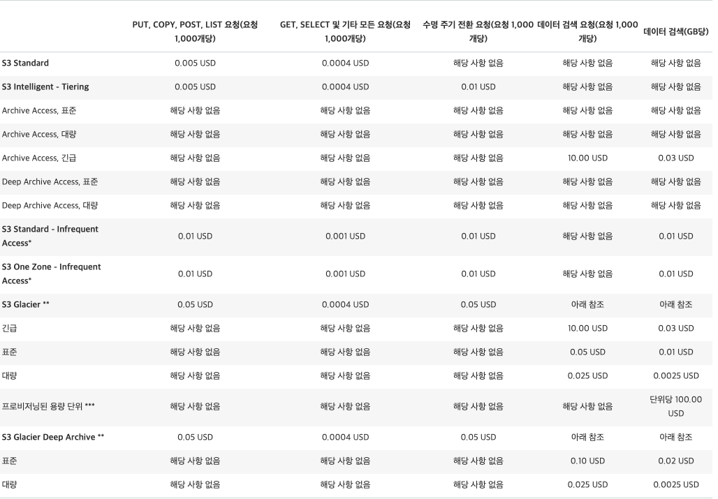Image resolution: width=718 pixels, height=499 pixels.
Task: Click the S3 Glacier Deep Archive ** label
Action: tap(53, 438)
